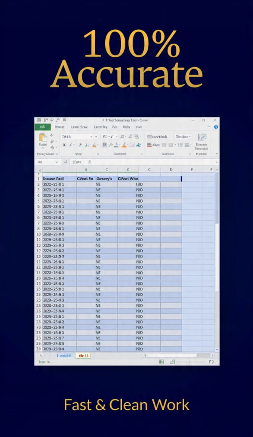Image resolution: width=253 pixels, height=437 pixels.
Task: Click the Cut scissors icon beside Paste
Action: pos(52,136)
